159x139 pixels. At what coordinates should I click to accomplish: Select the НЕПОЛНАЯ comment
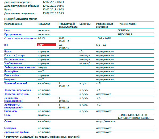(x=125, y=35)
